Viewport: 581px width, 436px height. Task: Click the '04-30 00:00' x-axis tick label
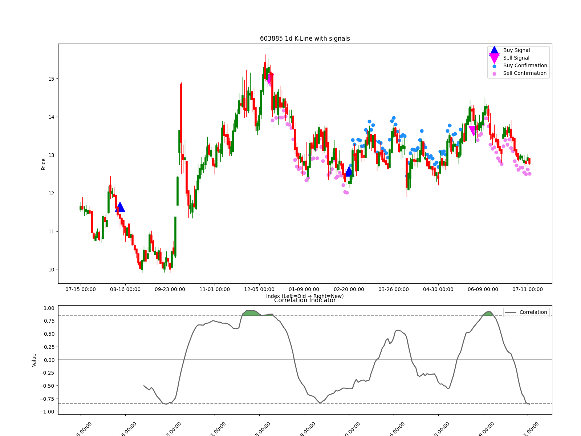coord(438,290)
